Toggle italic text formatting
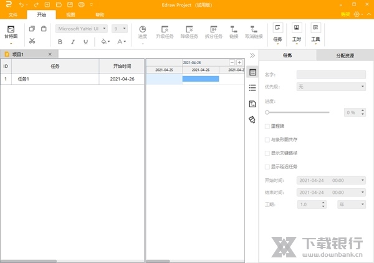Viewport: 374px width, 263px height. (x=73, y=42)
